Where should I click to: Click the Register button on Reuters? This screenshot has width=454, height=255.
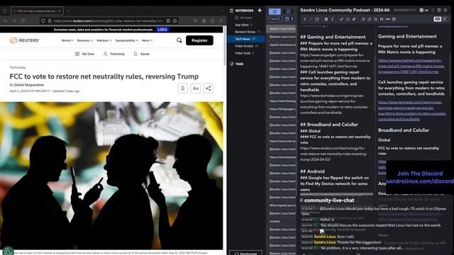click(x=199, y=40)
